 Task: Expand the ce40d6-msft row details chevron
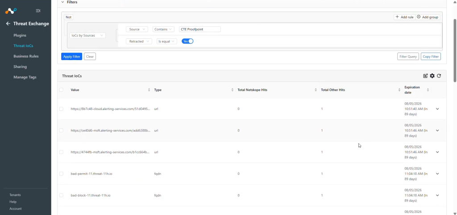[x=437, y=130]
